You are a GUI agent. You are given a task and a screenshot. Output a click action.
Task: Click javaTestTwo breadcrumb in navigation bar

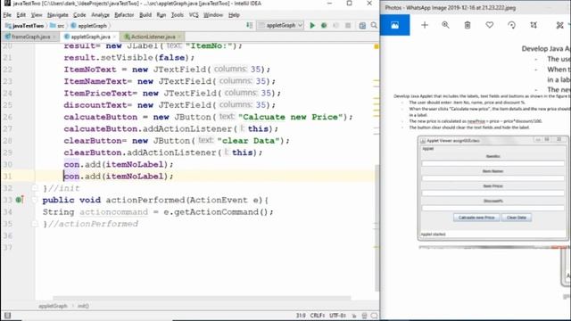click(25, 26)
